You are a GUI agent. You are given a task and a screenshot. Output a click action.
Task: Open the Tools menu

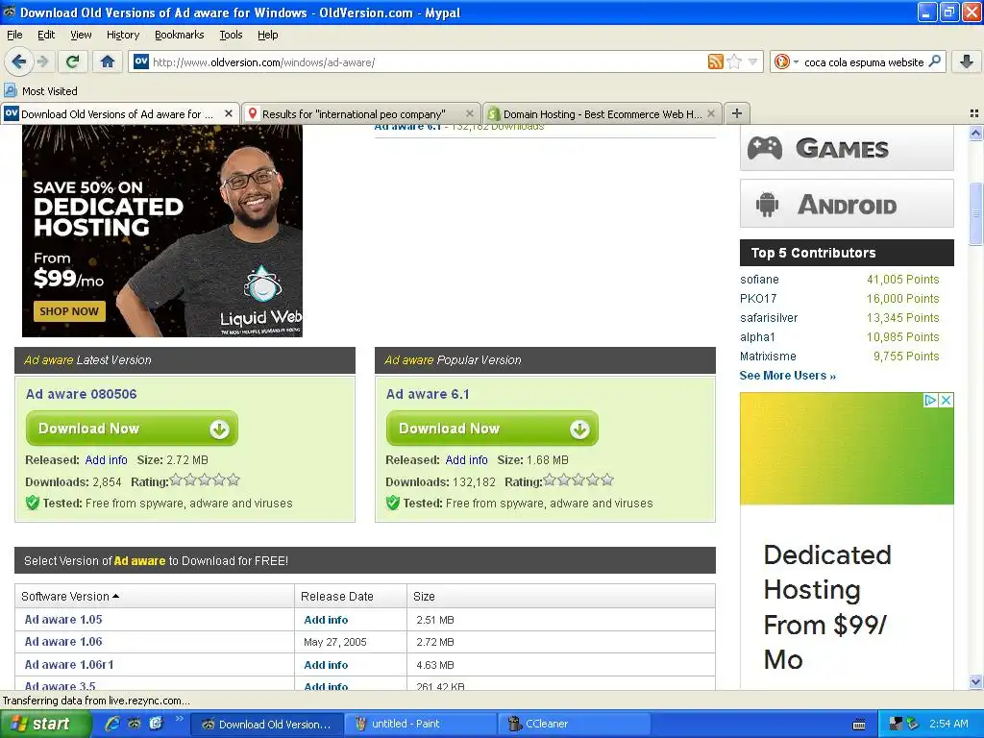[231, 35]
